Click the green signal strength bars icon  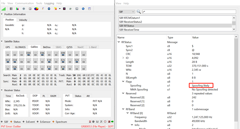click(x=4, y=9)
